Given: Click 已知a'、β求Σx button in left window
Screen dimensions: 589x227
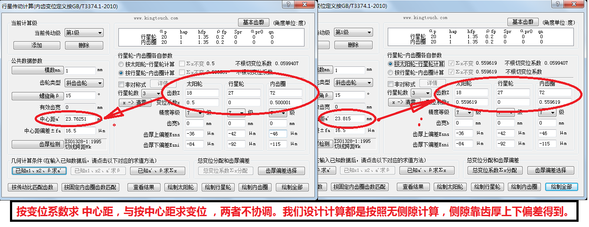Looking at the screenshot, I should point(158,171).
